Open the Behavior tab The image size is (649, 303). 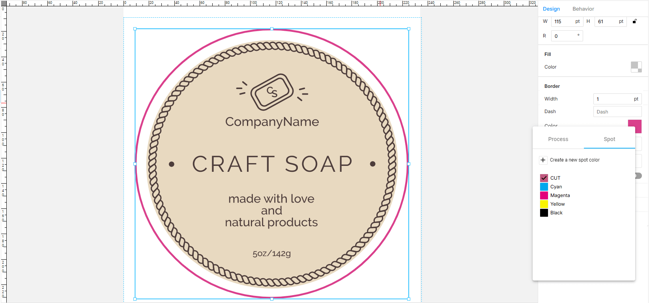[x=583, y=9]
